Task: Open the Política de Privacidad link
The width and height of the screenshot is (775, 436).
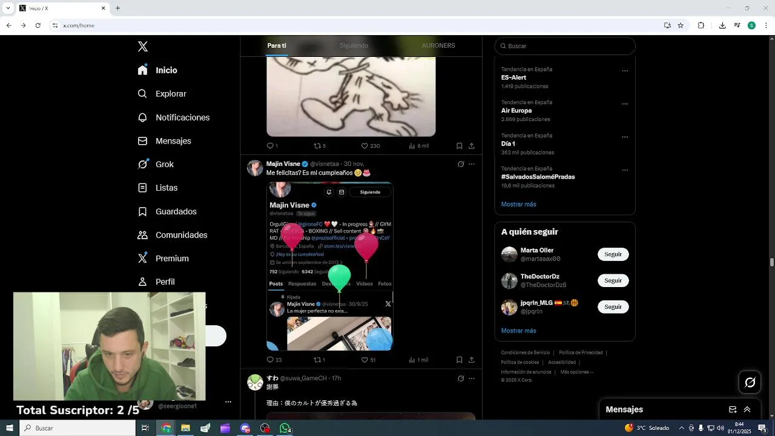Action: click(x=581, y=352)
